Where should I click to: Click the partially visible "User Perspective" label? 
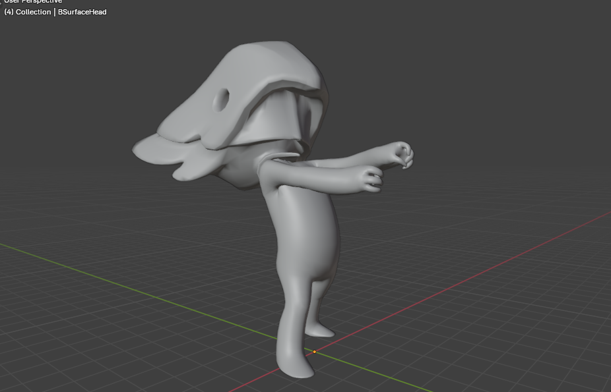[33, 1]
